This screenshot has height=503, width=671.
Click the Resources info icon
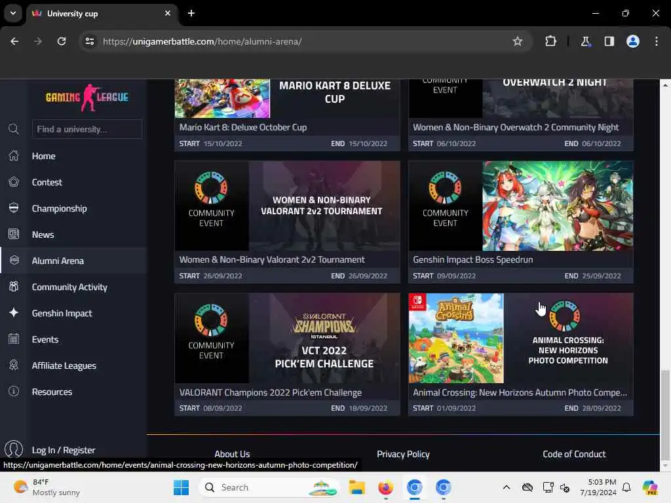14,391
